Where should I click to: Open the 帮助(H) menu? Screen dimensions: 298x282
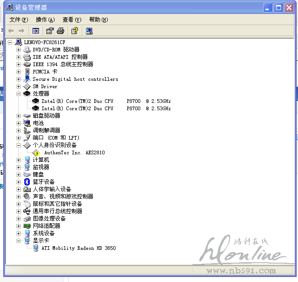(98, 20)
